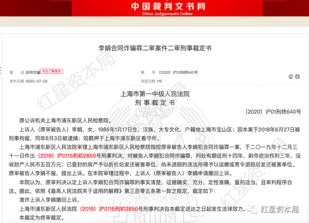
Task: Click the line starting 原审被告人李娟不服
Action: (x=121, y=174)
